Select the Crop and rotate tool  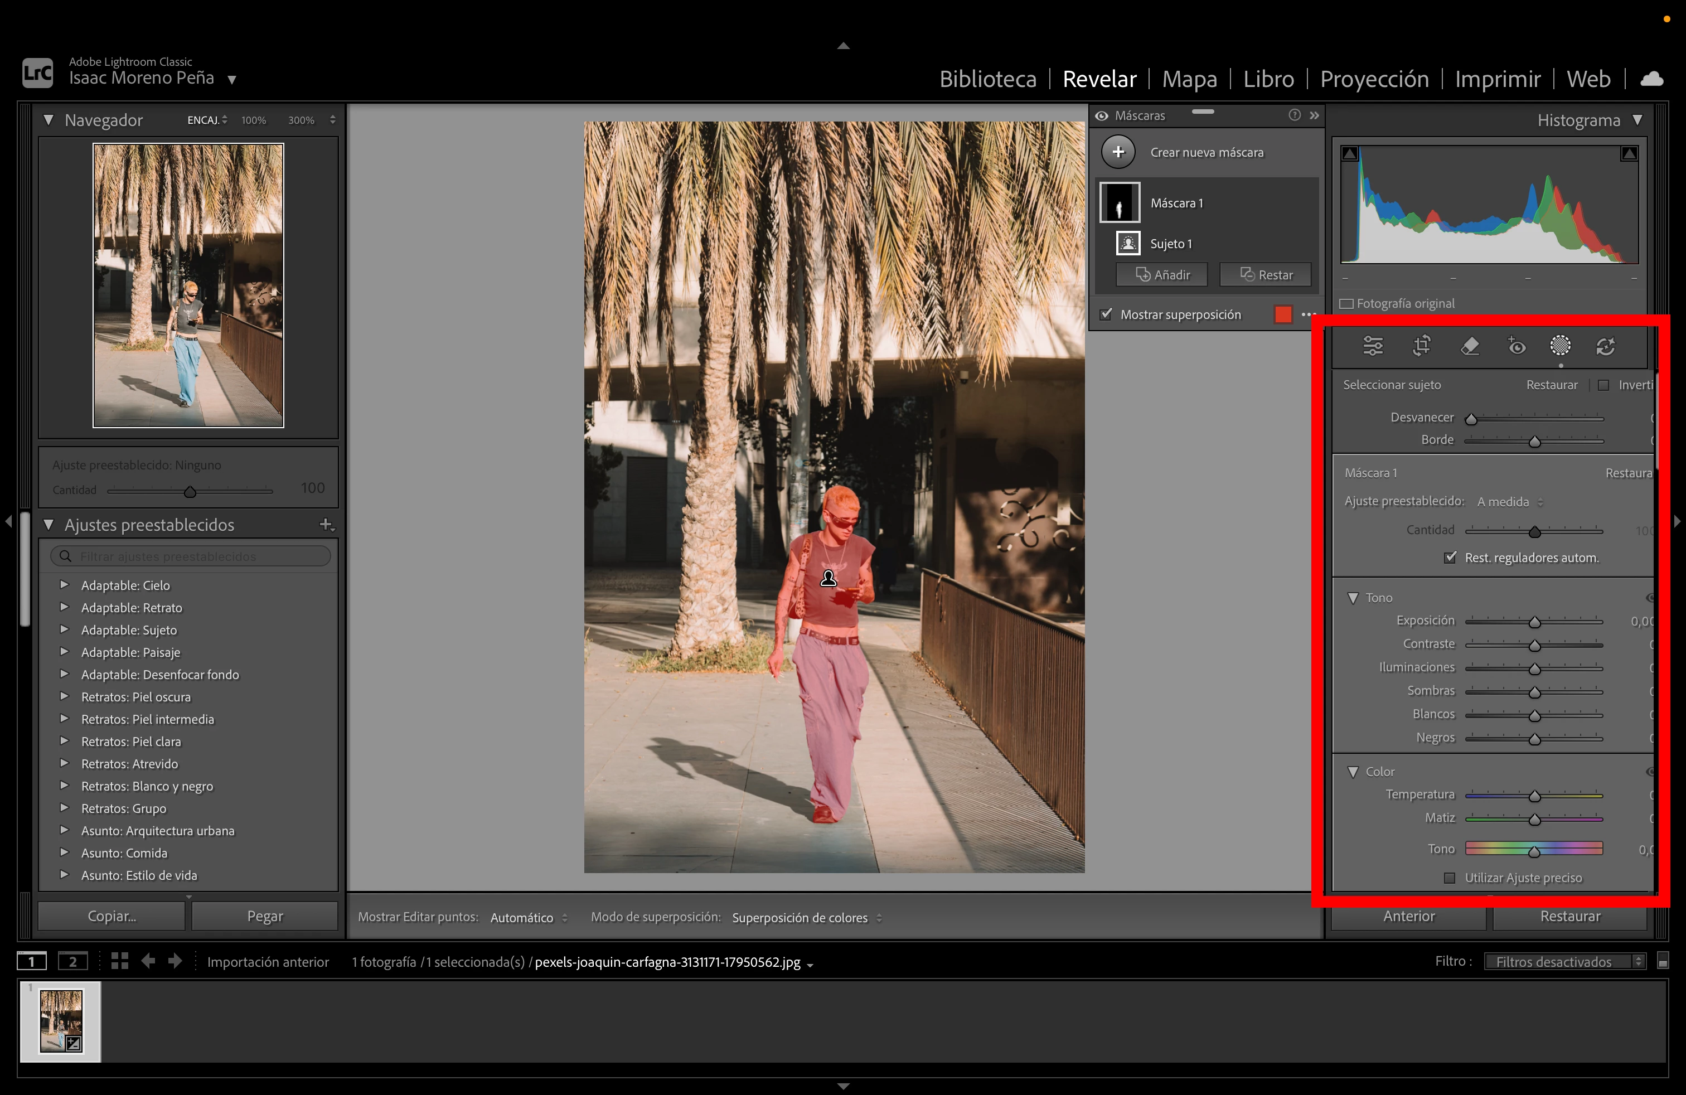coord(1421,346)
